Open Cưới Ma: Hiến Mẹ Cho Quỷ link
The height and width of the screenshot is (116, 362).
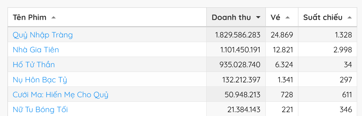(x=61, y=95)
